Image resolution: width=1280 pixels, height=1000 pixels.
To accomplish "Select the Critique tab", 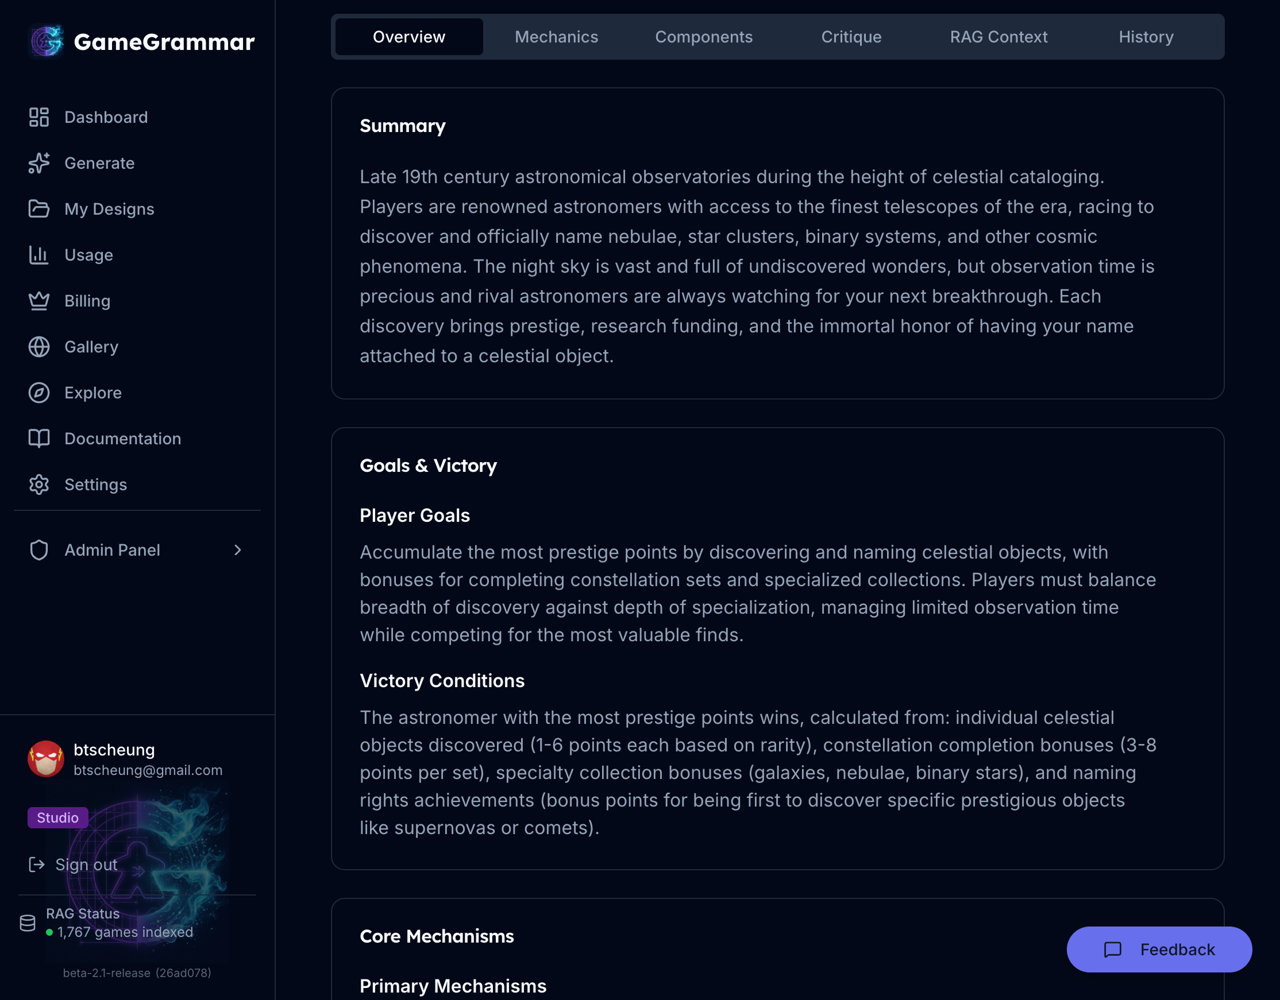I will click(851, 37).
